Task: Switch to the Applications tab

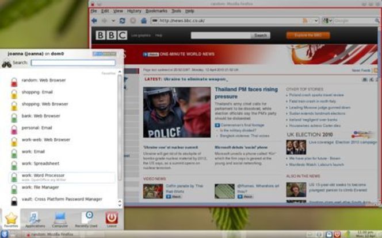Action: (35, 219)
